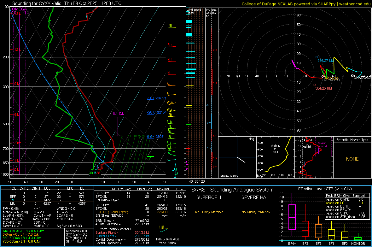Click the PW = 0.46in value
The width and height of the screenshot is (372, 247).
pos(12,209)
